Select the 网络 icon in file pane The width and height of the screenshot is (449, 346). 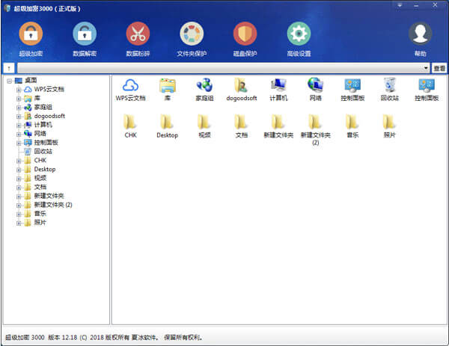(315, 90)
